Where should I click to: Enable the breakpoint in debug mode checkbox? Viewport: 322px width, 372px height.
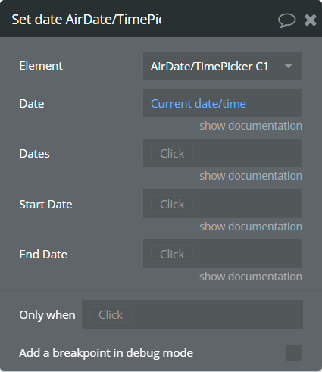tap(294, 353)
